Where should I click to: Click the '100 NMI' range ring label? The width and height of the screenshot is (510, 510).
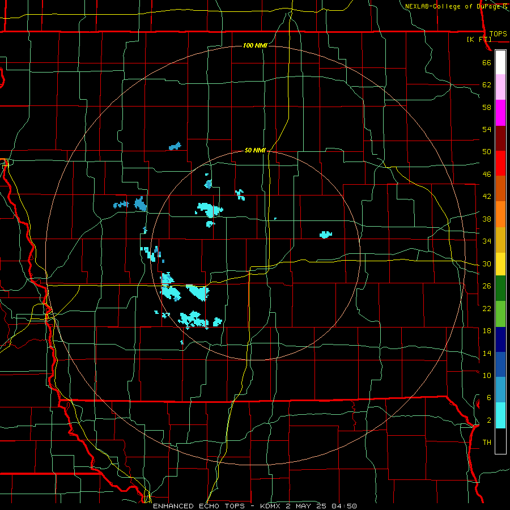[x=255, y=45]
